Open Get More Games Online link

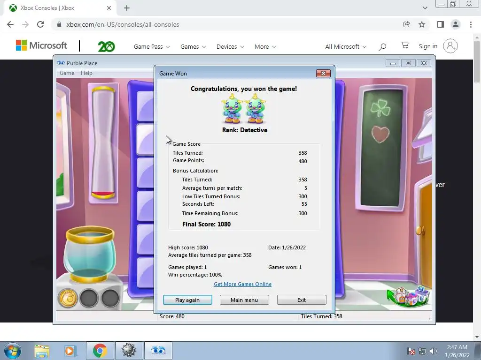(242, 284)
